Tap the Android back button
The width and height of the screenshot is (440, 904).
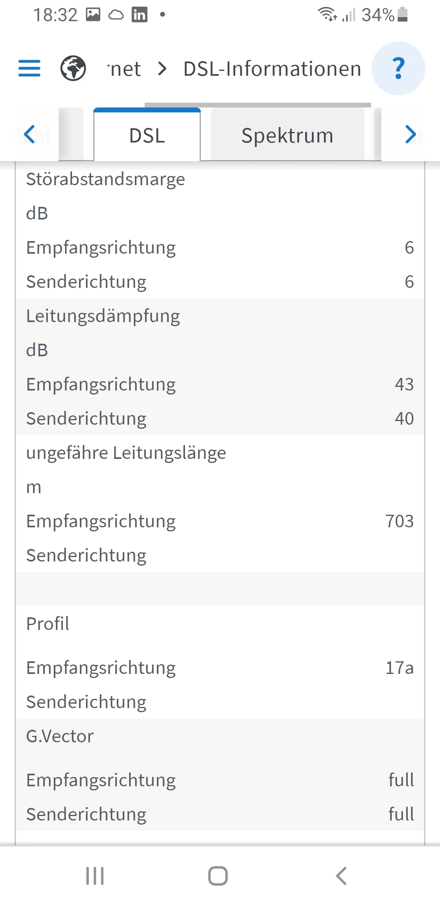click(x=341, y=875)
